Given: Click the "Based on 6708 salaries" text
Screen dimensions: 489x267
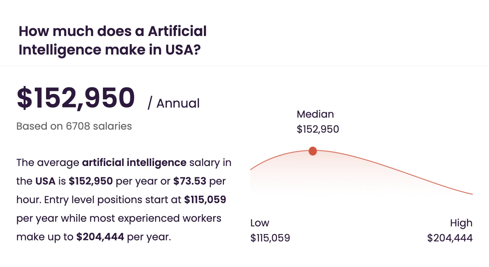Looking at the screenshot, I should click(x=74, y=126).
